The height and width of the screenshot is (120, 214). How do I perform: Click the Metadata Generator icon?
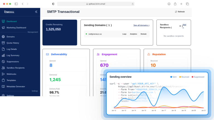(x=3, y=86)
